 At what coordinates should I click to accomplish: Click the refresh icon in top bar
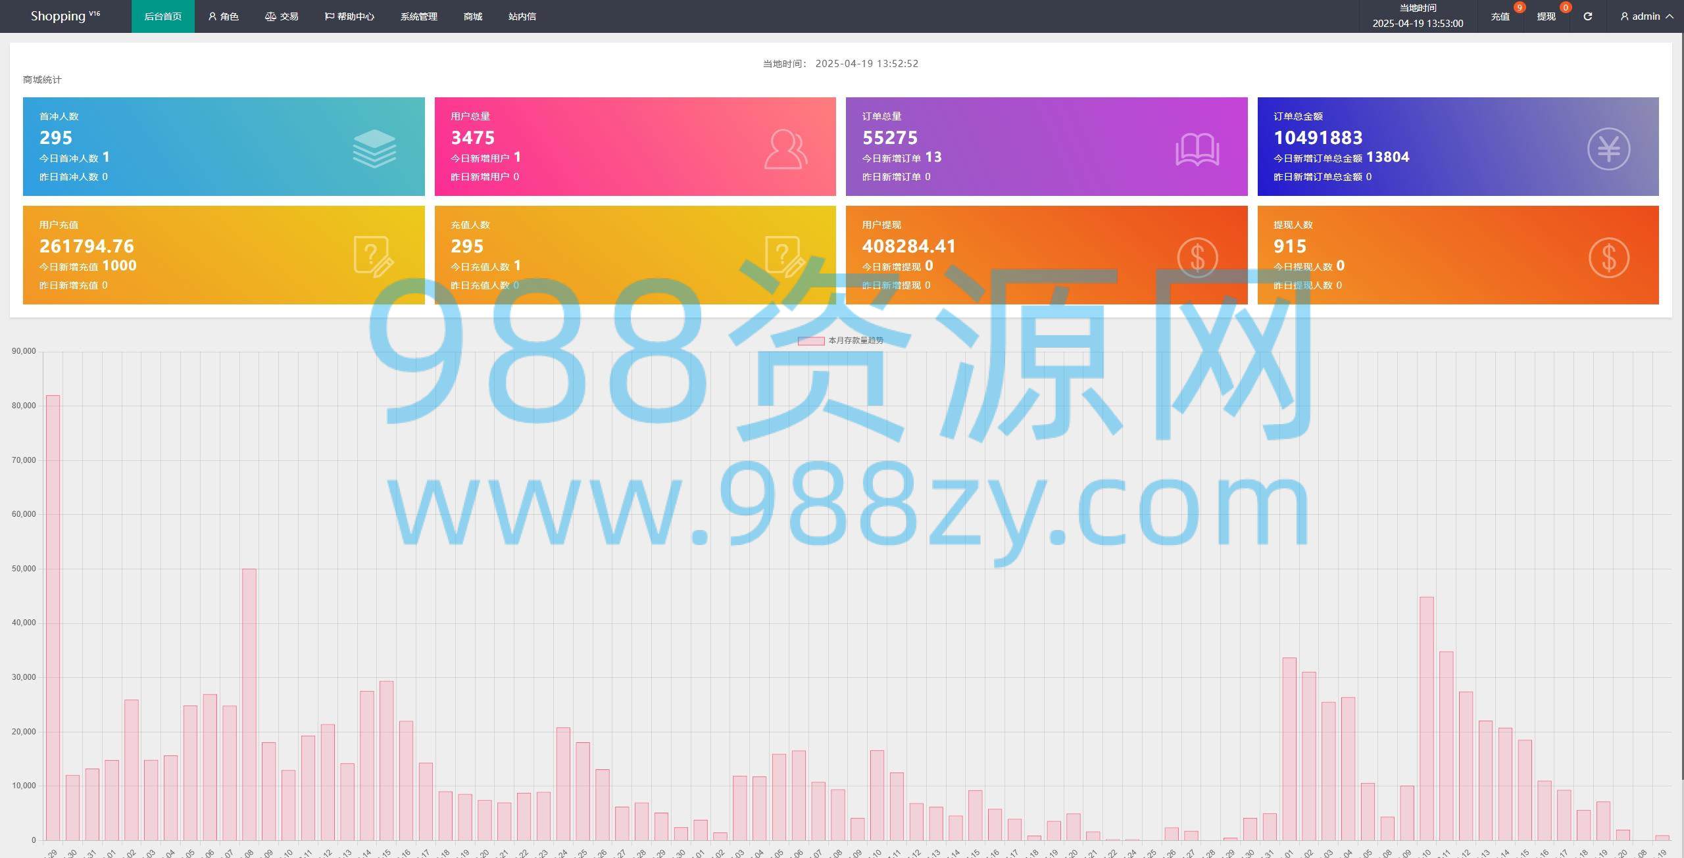point(1587,16)
